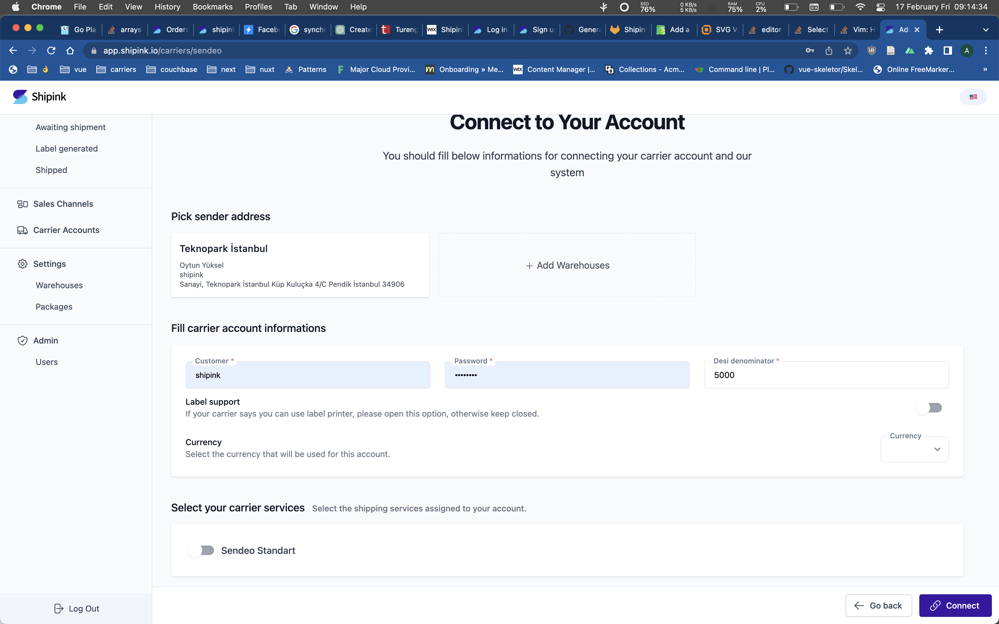The image size is (999, 624).
Task: Click the bookmark star in address bar
Action: coord(848,50)
